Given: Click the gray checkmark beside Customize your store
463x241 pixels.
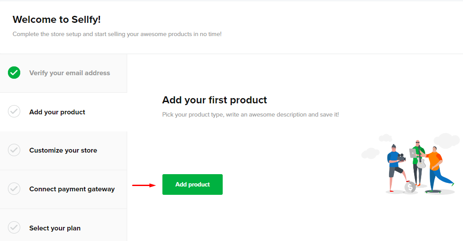Looking at the screenshot, I should click(14, 150).
